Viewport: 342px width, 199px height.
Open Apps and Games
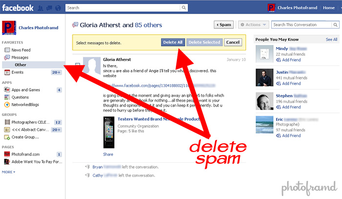(x=26, y=89)
